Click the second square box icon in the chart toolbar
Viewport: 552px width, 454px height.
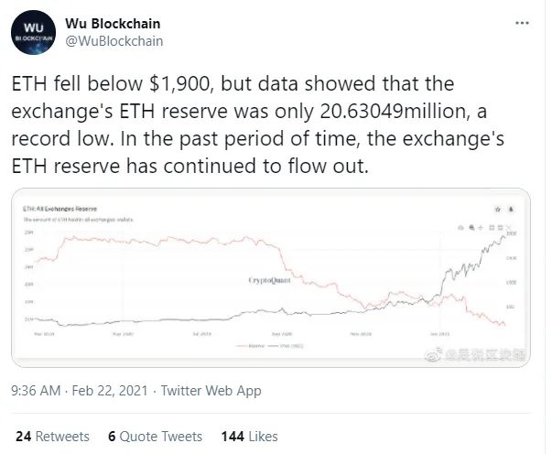click(498, 226)
